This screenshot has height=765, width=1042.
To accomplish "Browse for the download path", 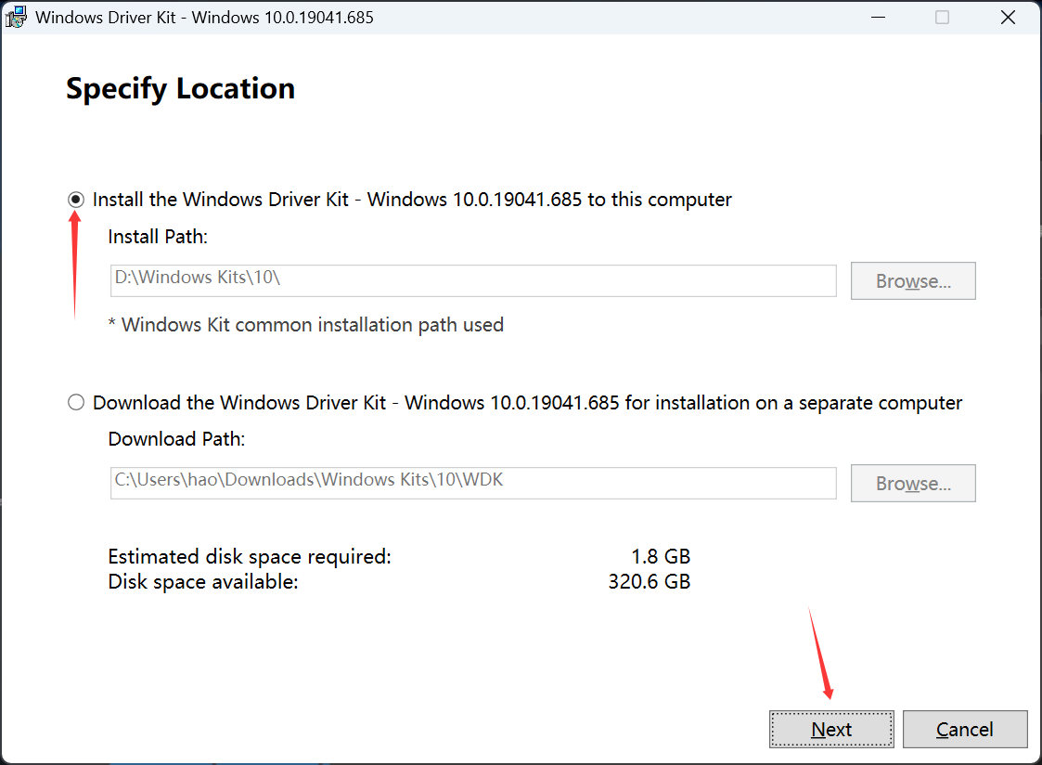I will coord(913,483).
